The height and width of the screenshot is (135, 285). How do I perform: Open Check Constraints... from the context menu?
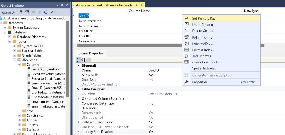[221, 62]
